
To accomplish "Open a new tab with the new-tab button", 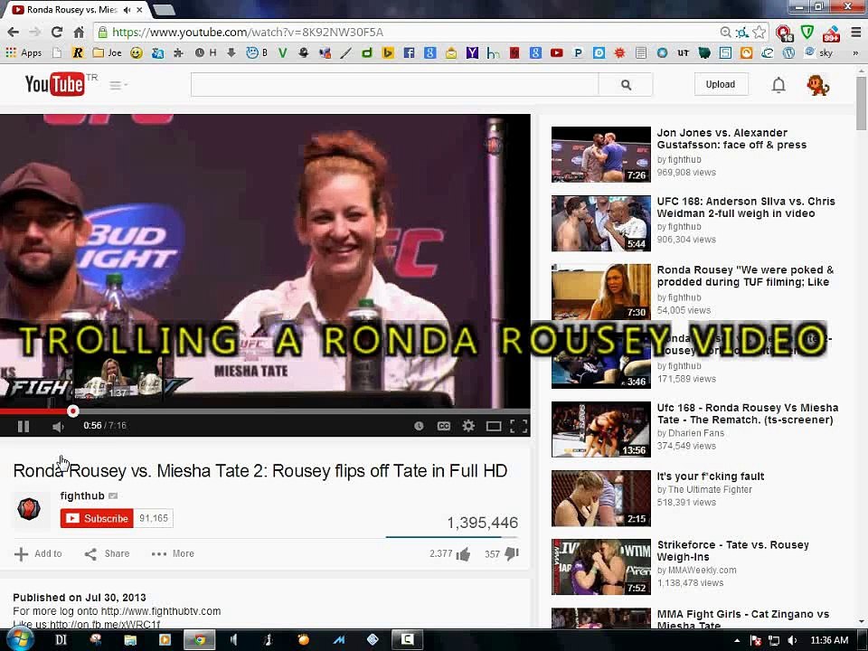I will (x=164, y=9).
